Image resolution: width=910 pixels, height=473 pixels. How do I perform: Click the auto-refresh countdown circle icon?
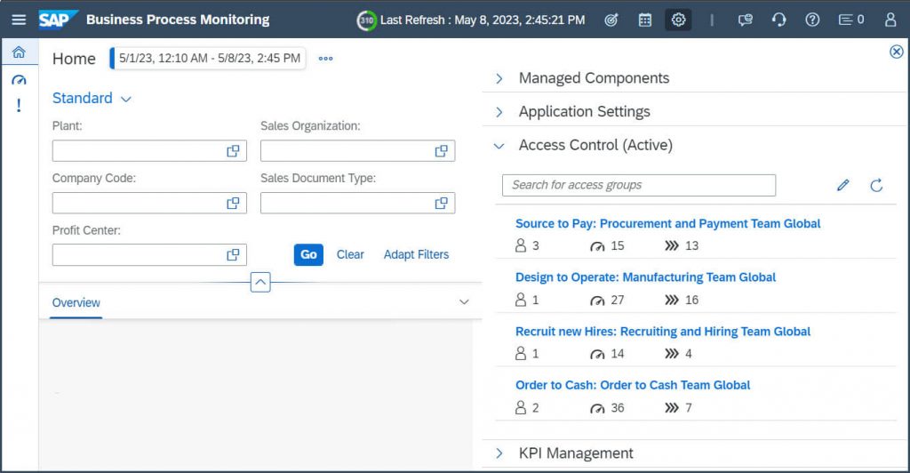(x=366, y=20)
